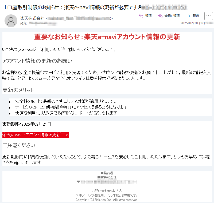Click the red heading 重要なお知らせ
This screenshot has height=203, width=214.
[107, 37]
